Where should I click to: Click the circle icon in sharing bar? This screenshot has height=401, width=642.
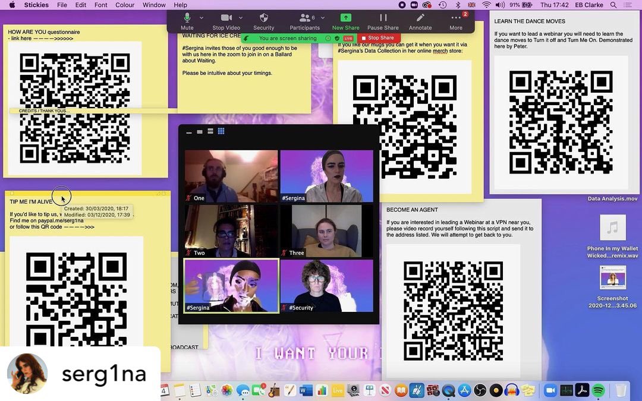[328, 38]
